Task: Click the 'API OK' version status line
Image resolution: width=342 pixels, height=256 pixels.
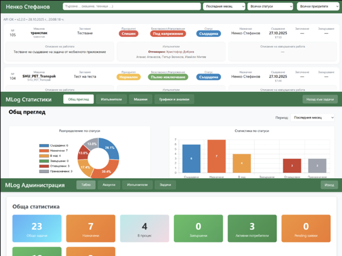Action: [34, 19]
